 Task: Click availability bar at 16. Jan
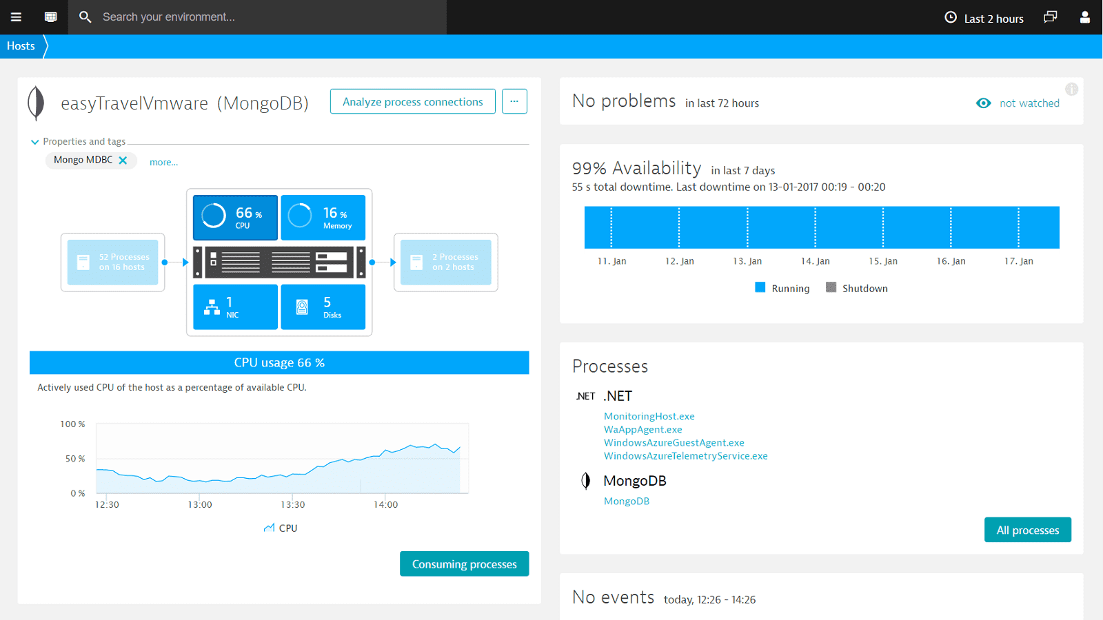pyautogui.click(x=951, y=227)
